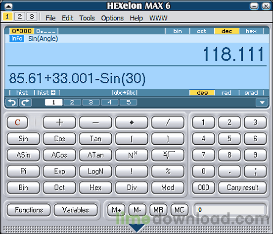The image size is (273, 234).
Task: Open the Options menu
Action: coord(112,18)
